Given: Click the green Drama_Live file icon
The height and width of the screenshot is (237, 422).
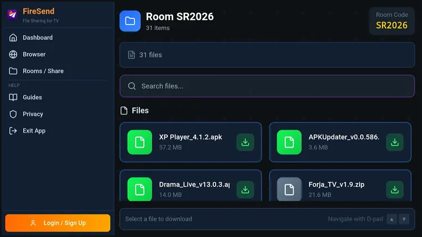Looking at the screenshot, I should tap(140, 189).
